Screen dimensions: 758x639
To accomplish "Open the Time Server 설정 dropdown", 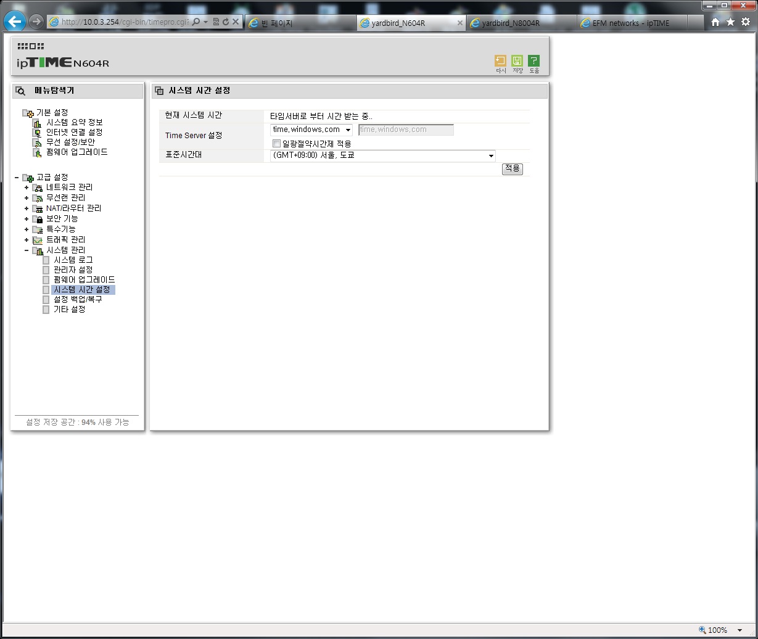I will [x=311, y=130].
